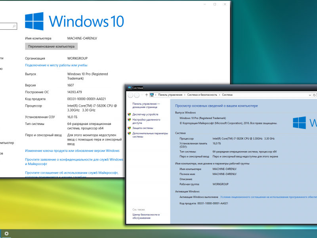Open Подключение к месту работы или учебы link

(x=56, y=65)
